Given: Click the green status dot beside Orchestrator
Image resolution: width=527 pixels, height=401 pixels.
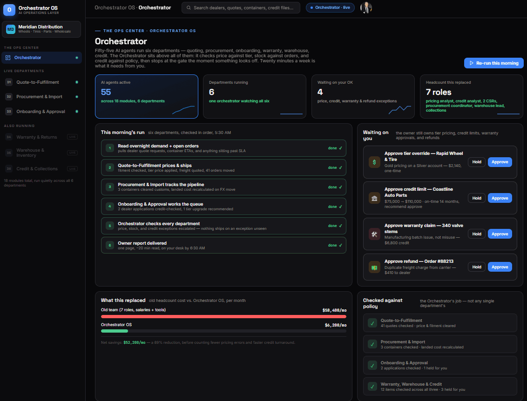Looking at the screenshot, I should coord(77,58).
